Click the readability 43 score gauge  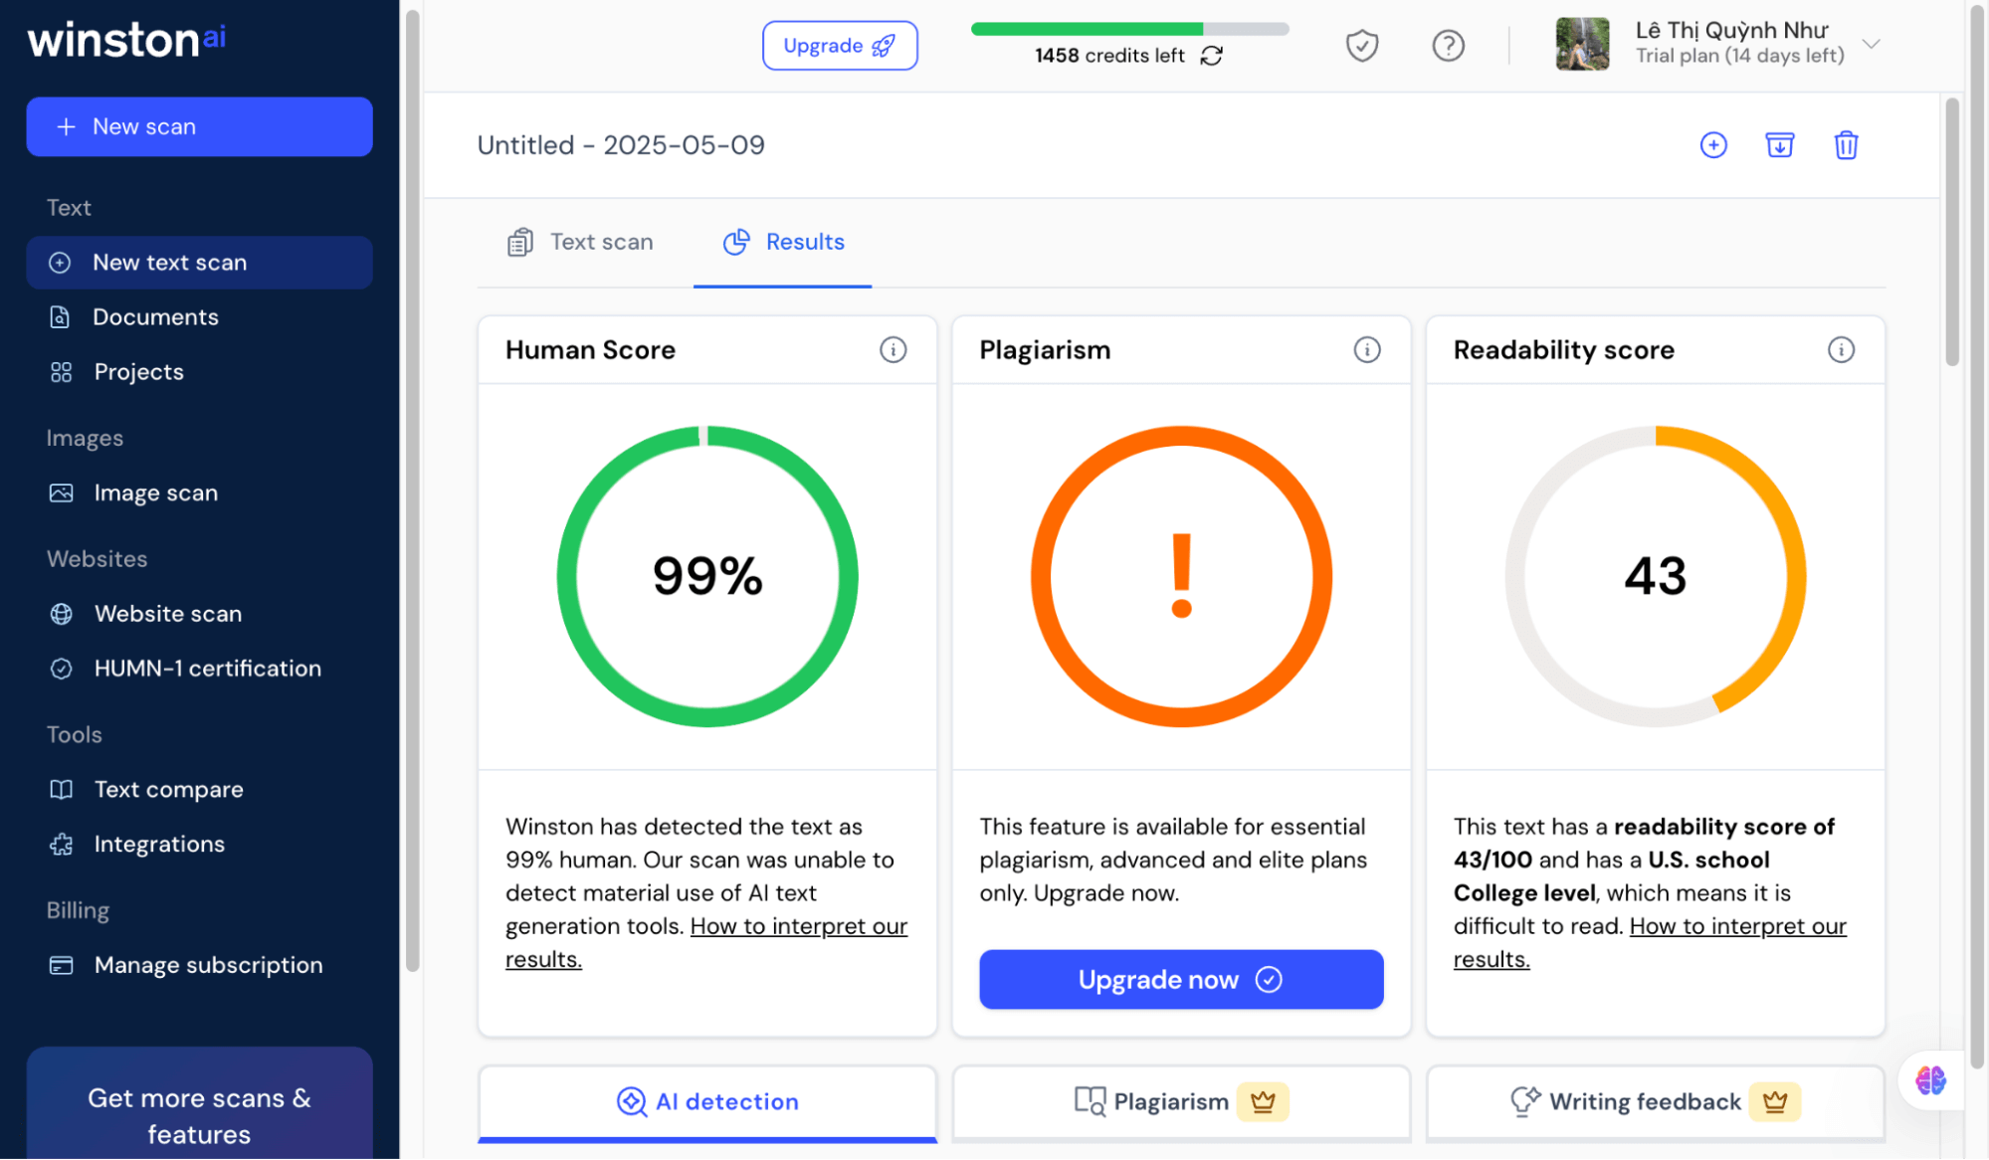[x=1656, y=576]
